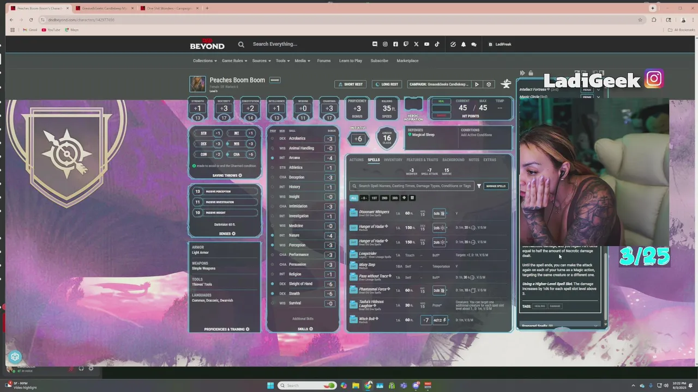Open the messages chat bubbles icon
Image resolution: width=698 pixels, height=392 pixels.
[474, 44]
